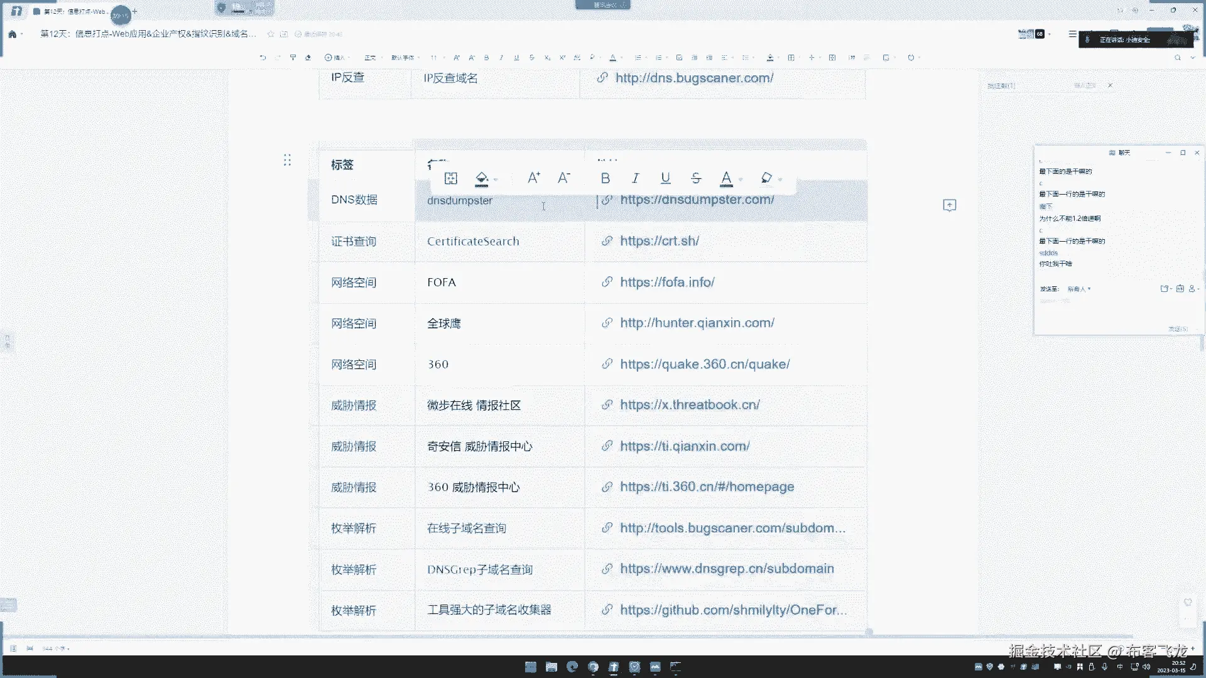The image size is (1206, 678).
Task: Click cell select icon in floating toolbar
Action: tap(451, 178)
